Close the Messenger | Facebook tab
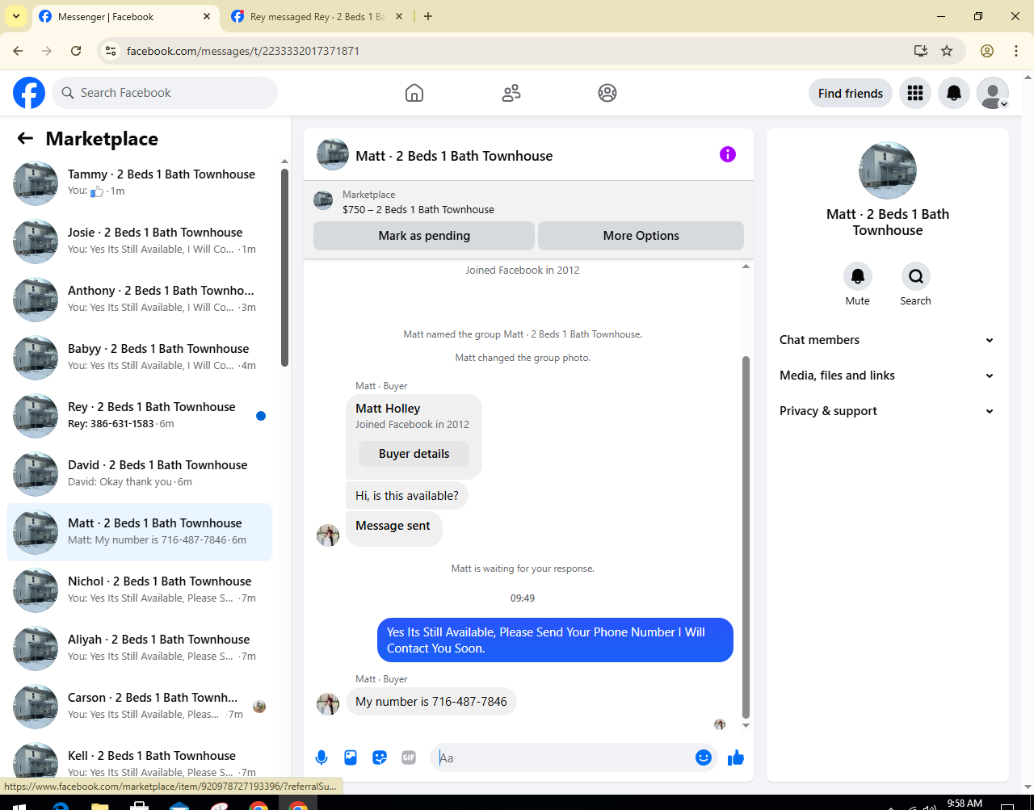 click(x=207, y=16)
